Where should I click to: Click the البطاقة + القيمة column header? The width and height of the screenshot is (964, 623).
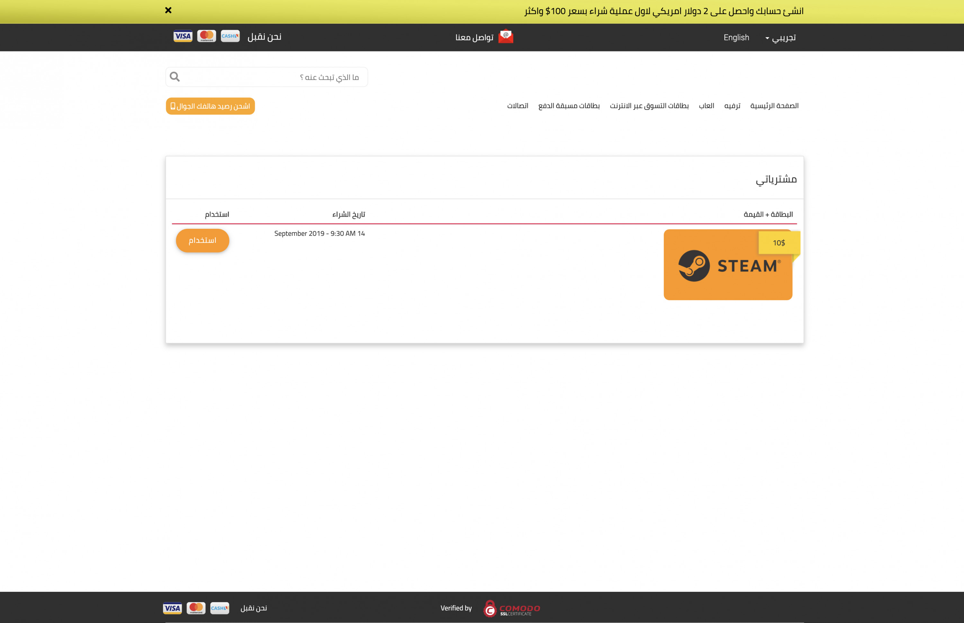768,214
